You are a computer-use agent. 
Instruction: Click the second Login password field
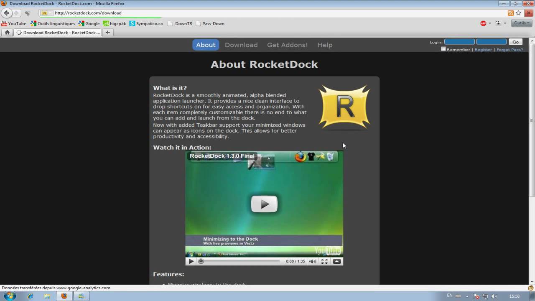coord(492,42)
